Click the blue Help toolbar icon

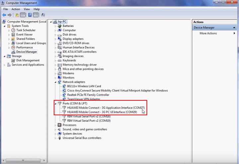click(30, 15)
